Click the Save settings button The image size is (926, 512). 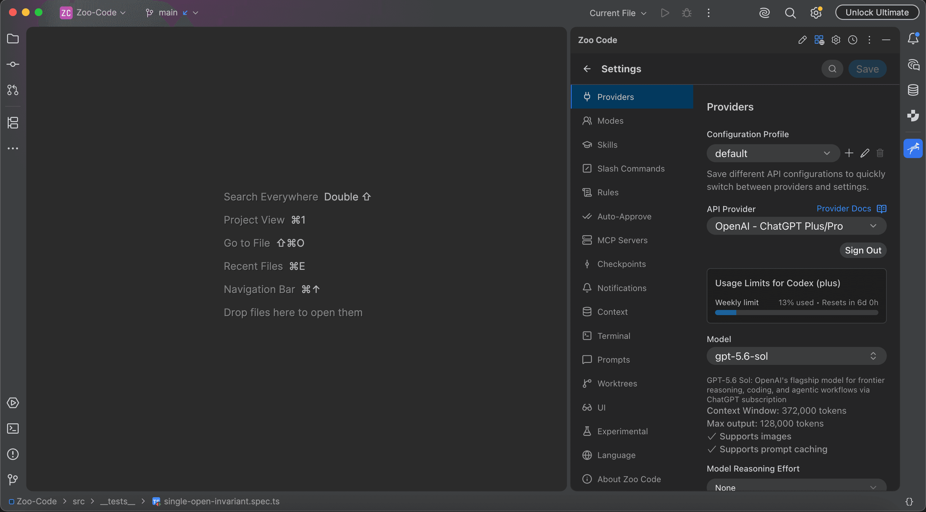867,69
